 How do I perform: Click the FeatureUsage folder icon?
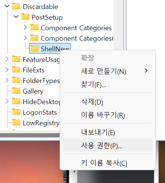click(x=16, y=59)
